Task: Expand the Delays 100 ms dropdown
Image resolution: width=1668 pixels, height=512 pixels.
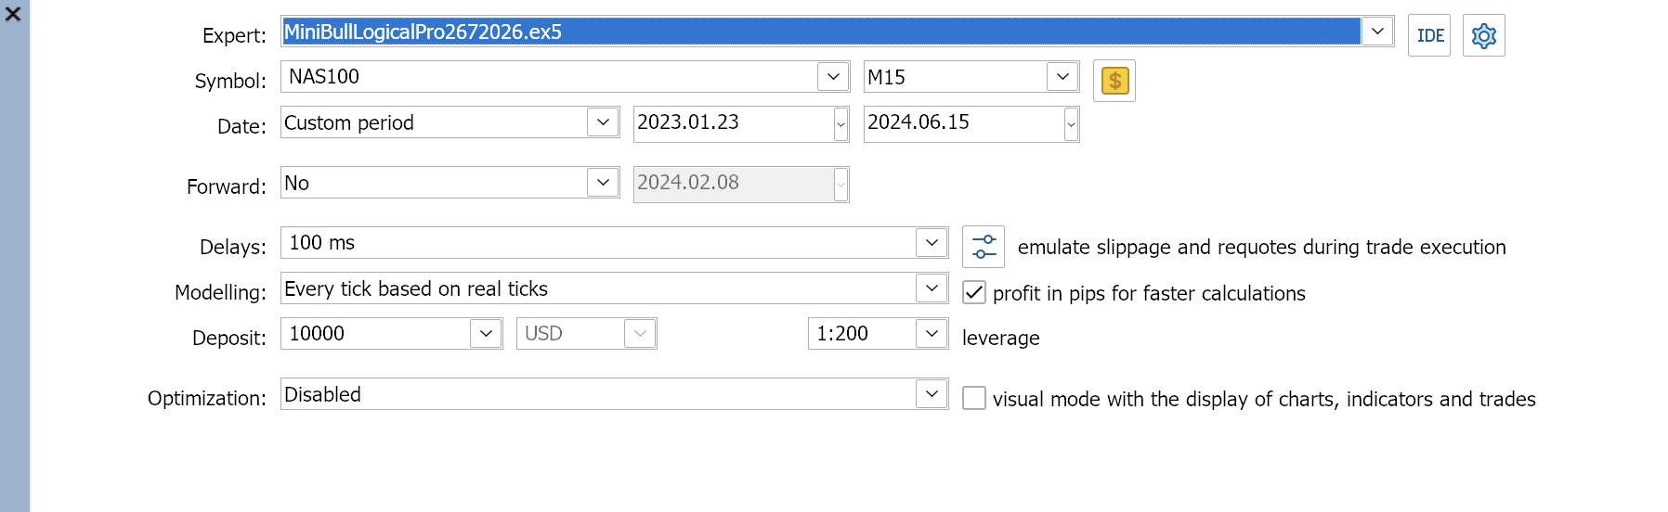Action: (x=932, y=243)
